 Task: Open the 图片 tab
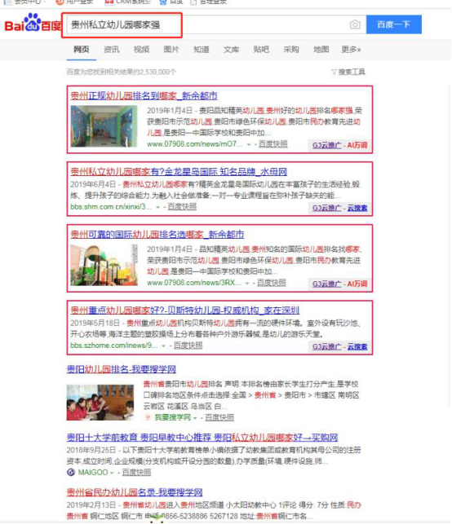171,50
